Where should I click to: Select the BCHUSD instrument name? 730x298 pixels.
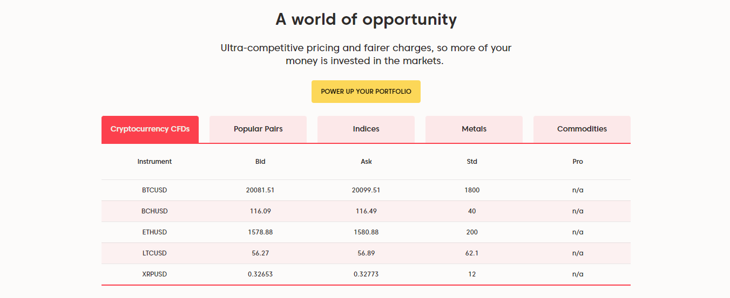tap(154, 211)
